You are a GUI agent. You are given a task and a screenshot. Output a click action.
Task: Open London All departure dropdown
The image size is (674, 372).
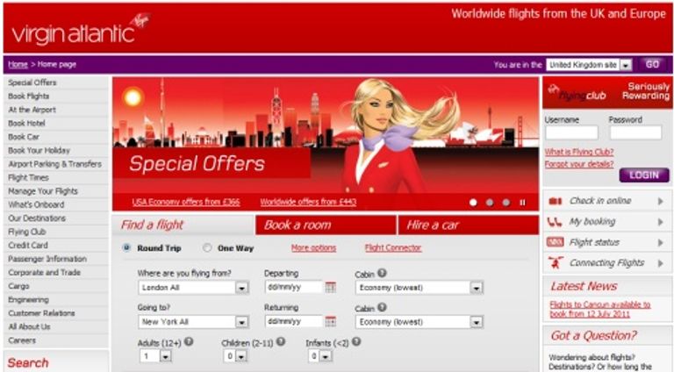(193, 288)
